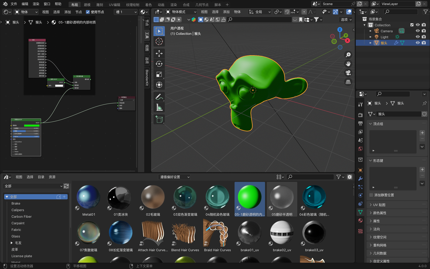
Task: Add a new shape key with plus button
Action: click(422, 169)
